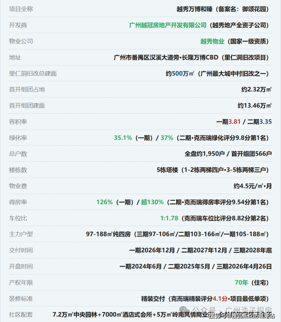The height and width of the screenshot is (322, 281).
Task: Select the 5栋塔楼 building count value
Action: click(167, 170)
